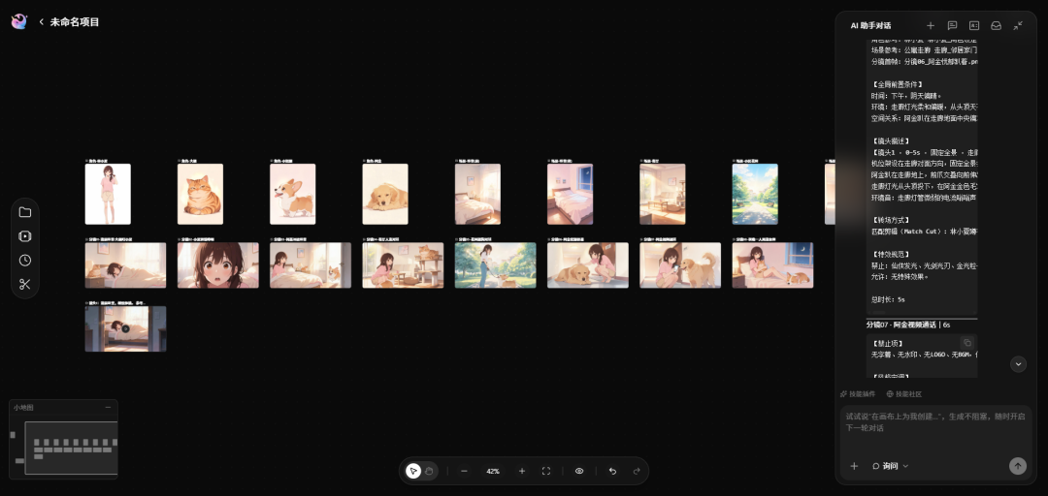Select the pointer arrow tool in bottom toolbar
The image size is (1048, 496).
[x=413, y=471]
